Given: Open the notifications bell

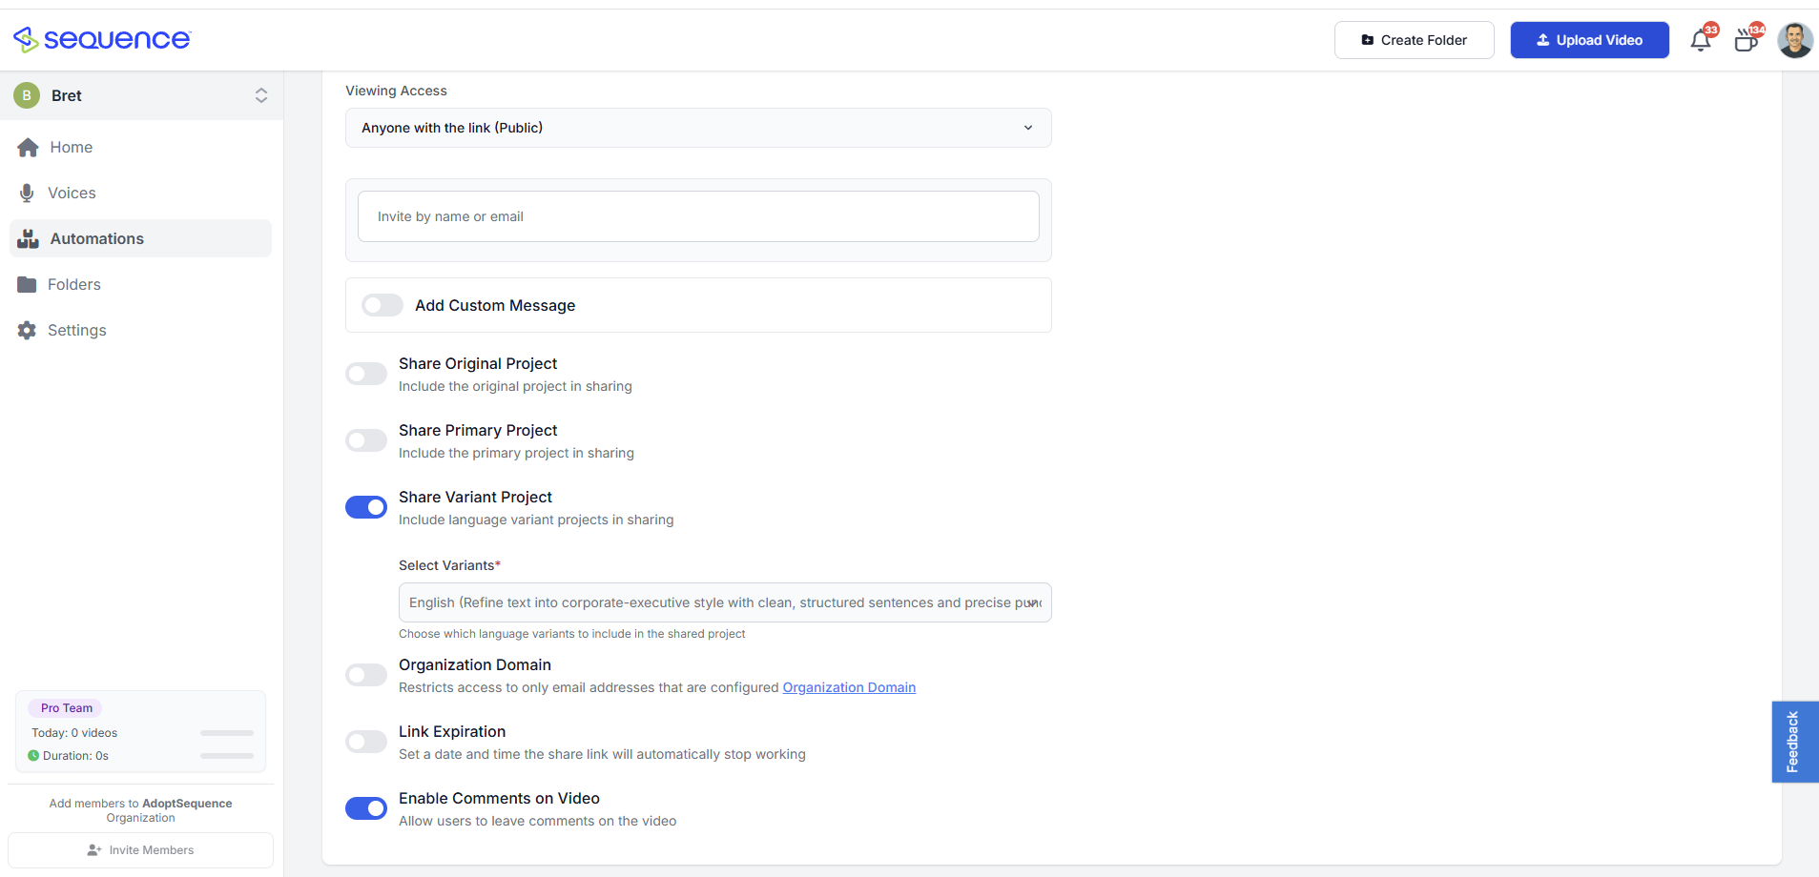Looking at the screenshot, I should pos(1700,41).
